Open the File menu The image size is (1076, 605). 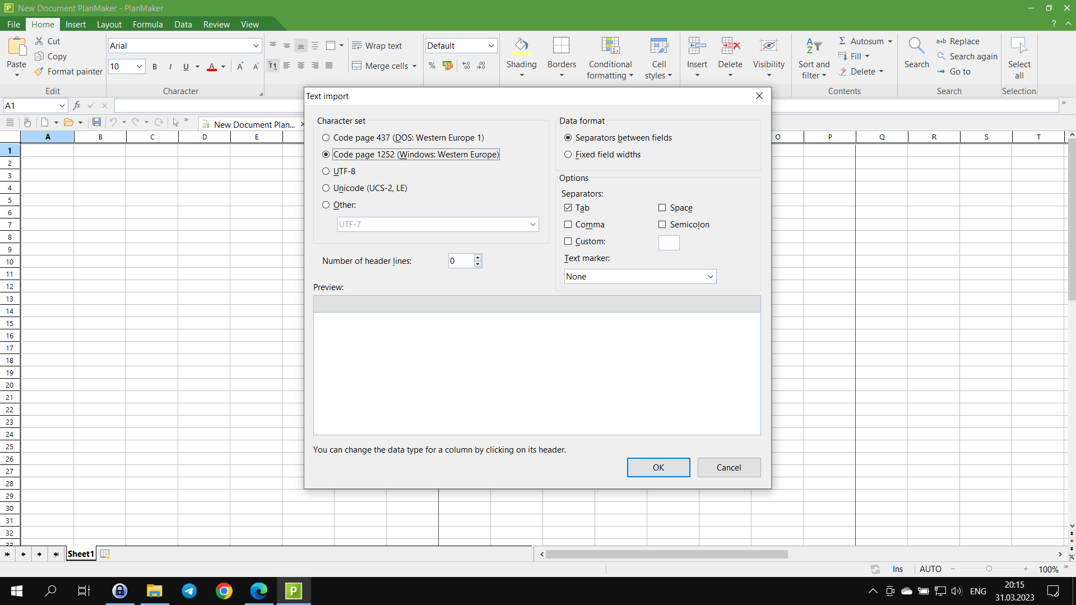tap(13, 25)
